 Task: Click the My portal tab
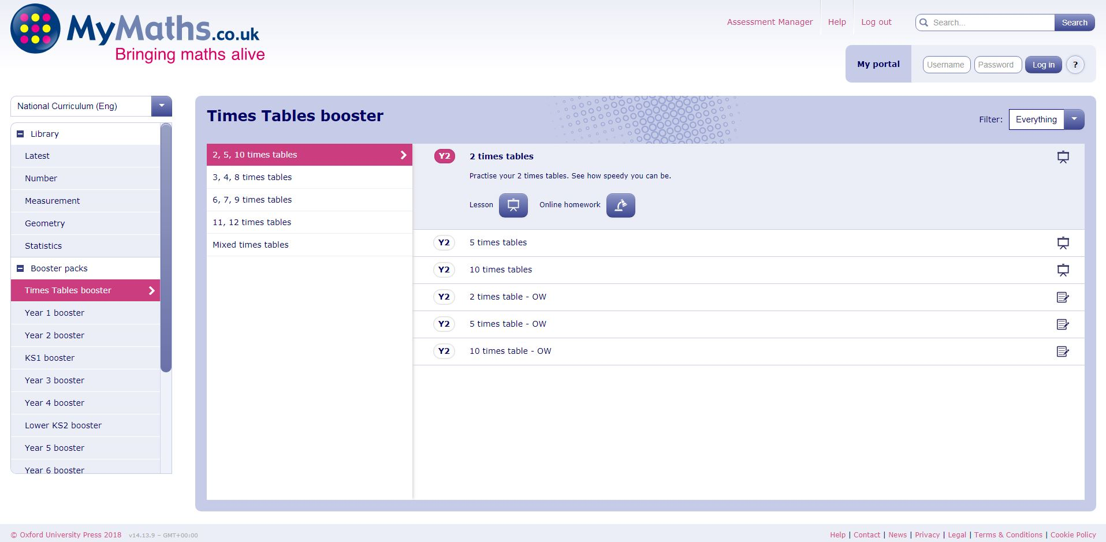878,64
